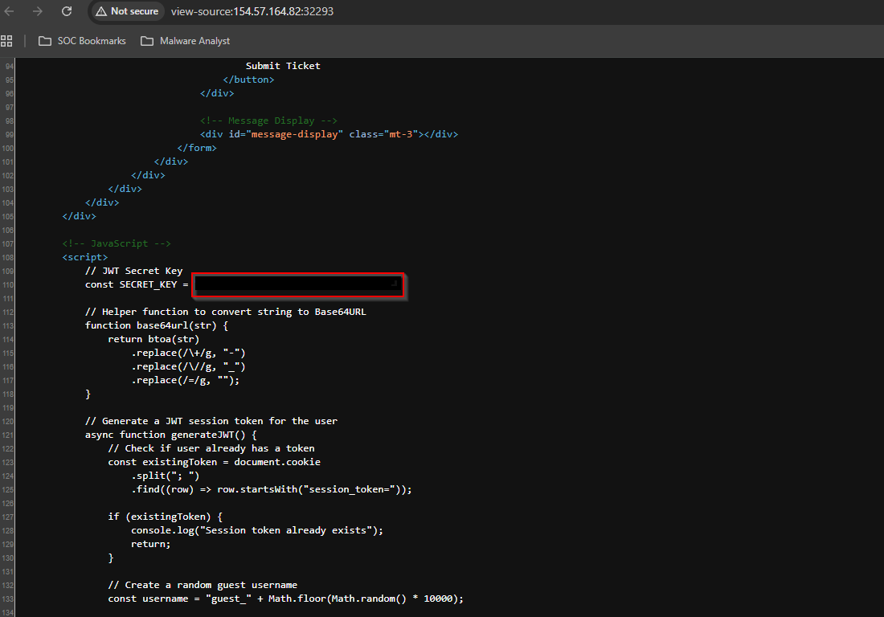Click the redacted SECRET_KEY value box

point(298,286)
